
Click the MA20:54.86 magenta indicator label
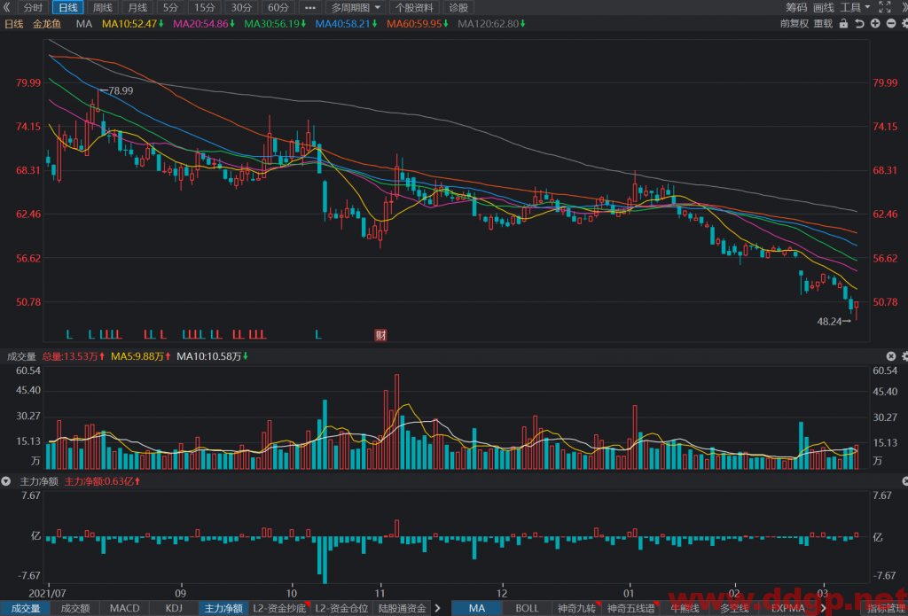(x=204, y=24)
